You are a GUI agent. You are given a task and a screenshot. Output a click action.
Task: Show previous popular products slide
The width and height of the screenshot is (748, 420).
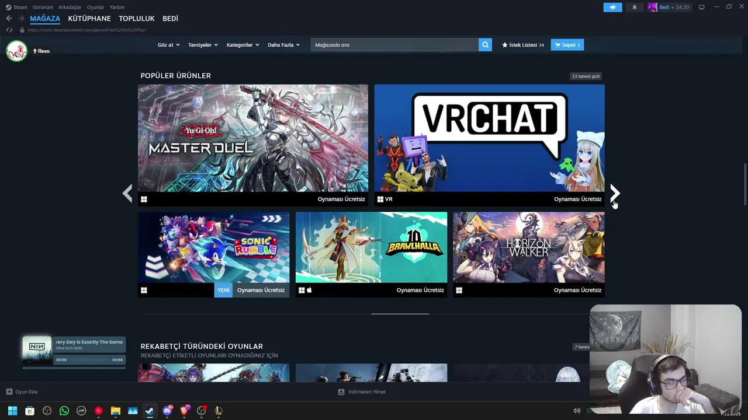127,193
